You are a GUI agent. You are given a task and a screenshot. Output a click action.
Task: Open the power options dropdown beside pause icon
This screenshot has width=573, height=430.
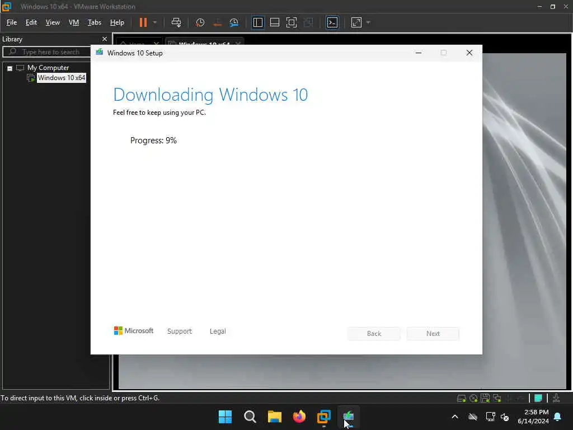pyautogui.click(x=155, y=22)
